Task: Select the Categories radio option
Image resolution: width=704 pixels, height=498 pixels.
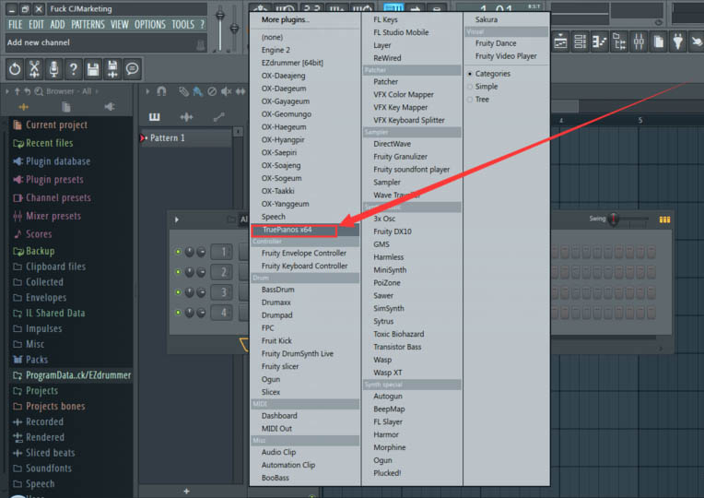Action: point(488,74)
